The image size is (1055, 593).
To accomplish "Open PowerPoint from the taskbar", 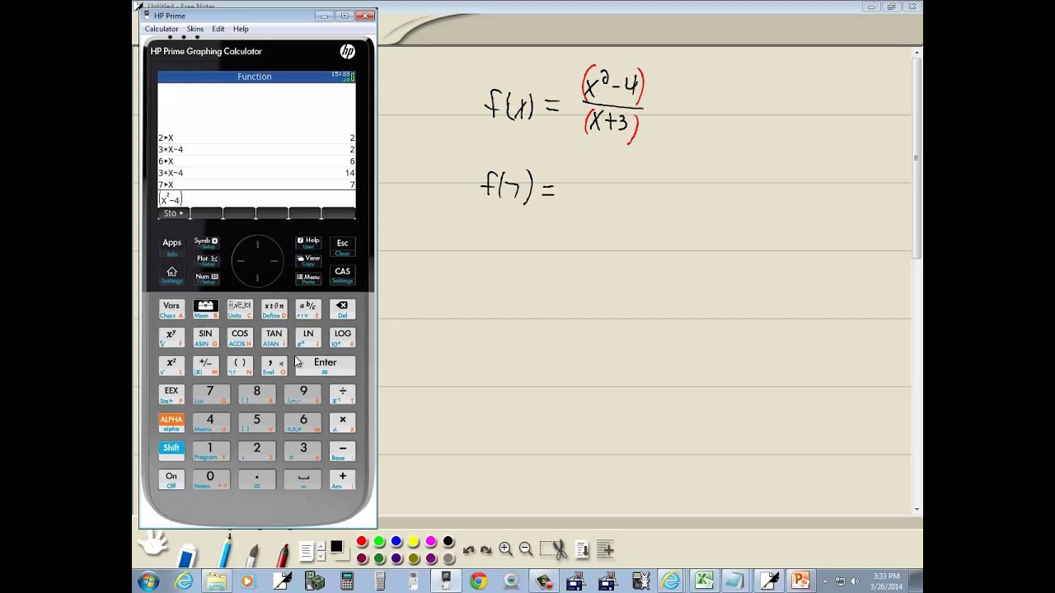I will 799,581.
